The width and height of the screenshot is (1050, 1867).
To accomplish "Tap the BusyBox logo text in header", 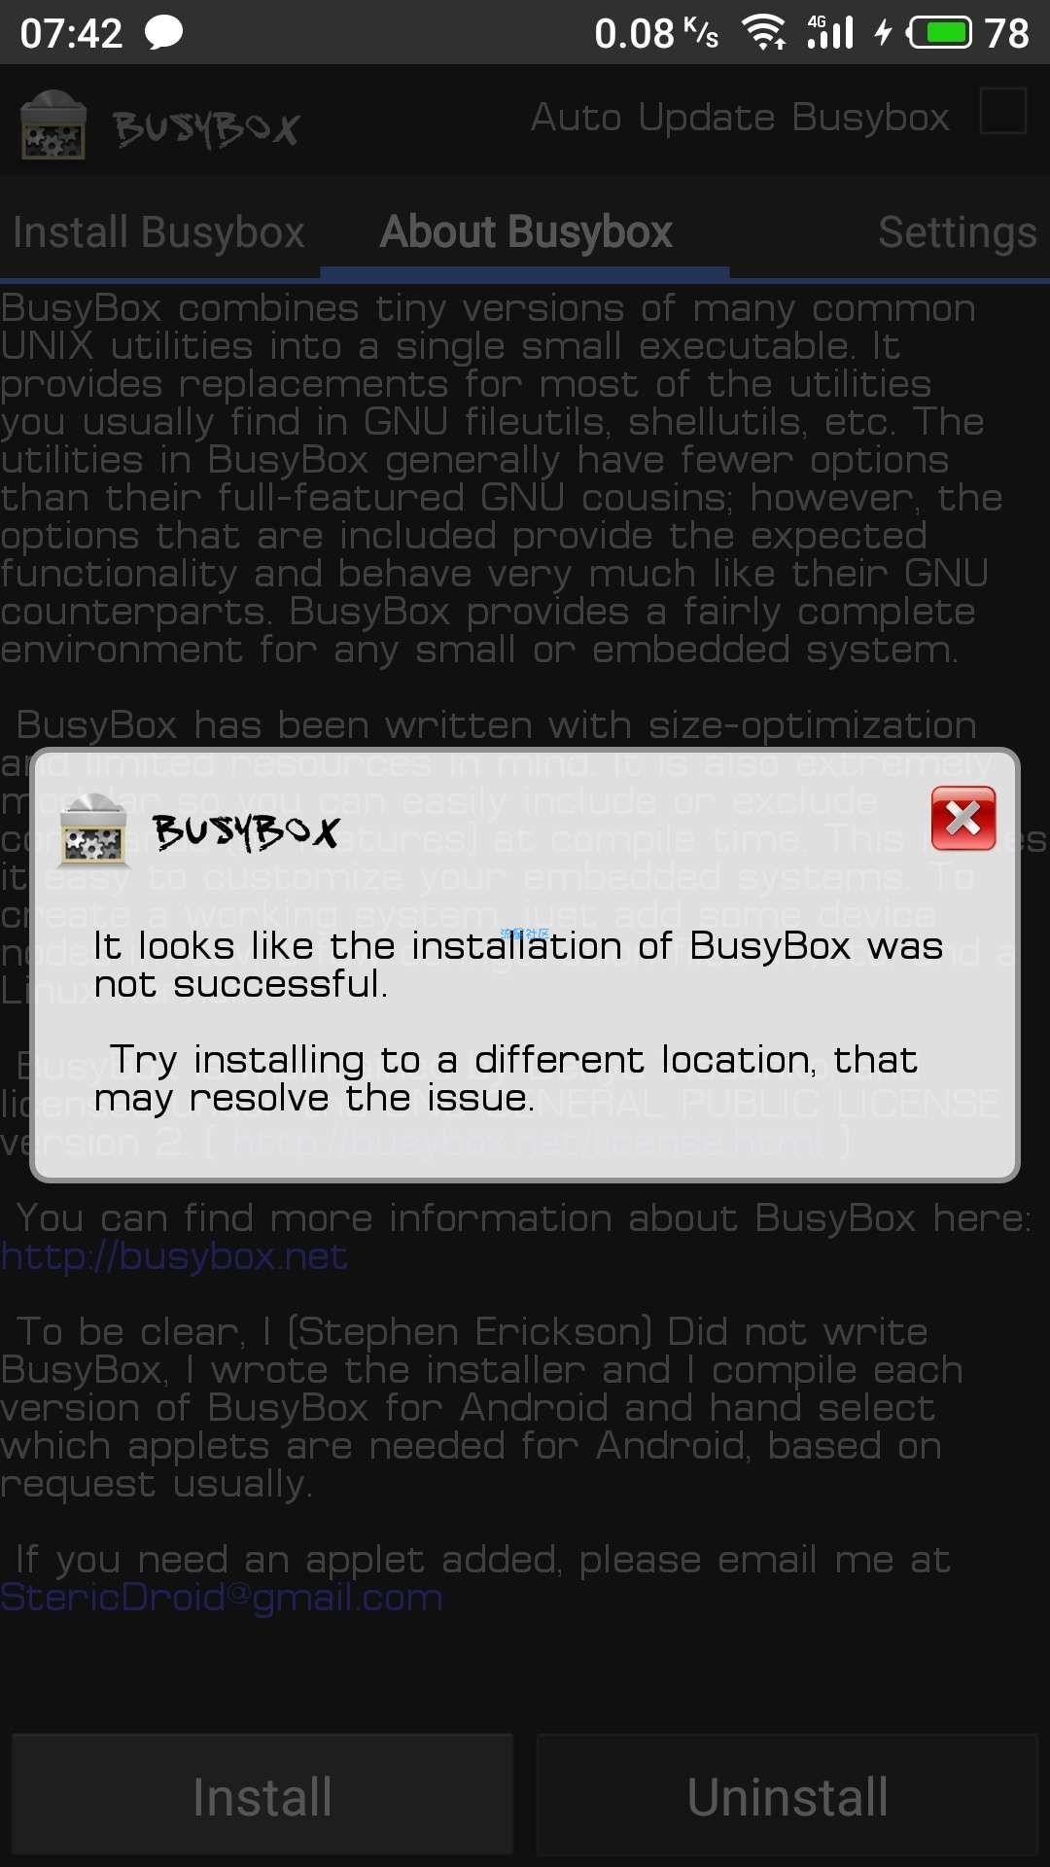I will click(206, 127).
